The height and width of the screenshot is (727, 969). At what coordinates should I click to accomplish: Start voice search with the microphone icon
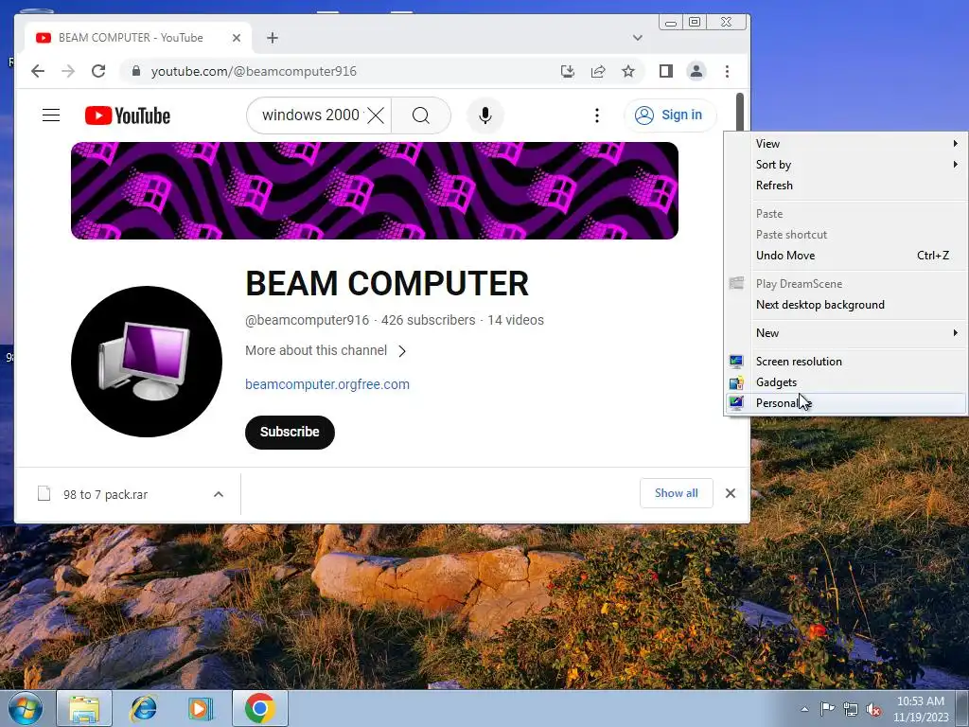tap(485, 115)
